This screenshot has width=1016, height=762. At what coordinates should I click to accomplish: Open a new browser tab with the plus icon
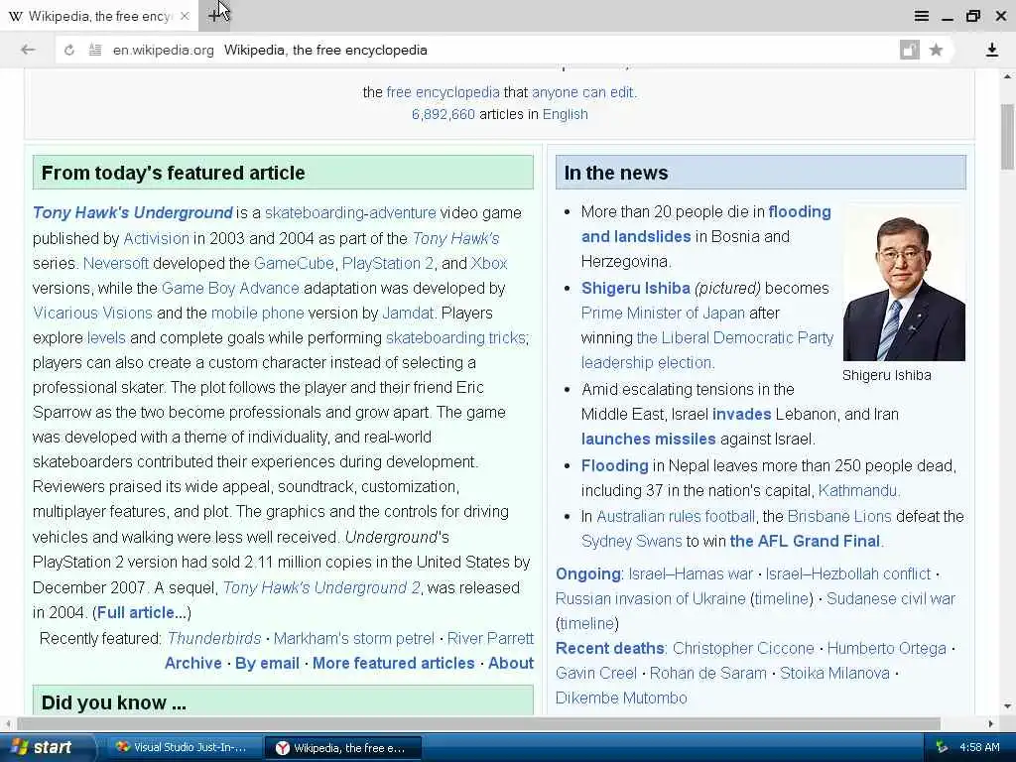(x=214, y=16)
